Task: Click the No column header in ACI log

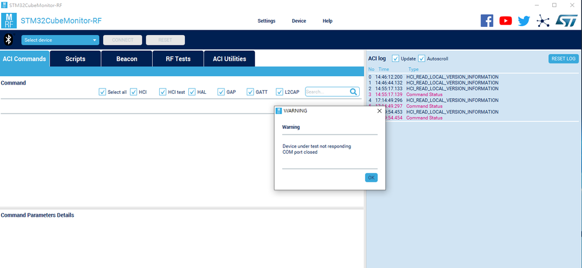Action: click(x=371, y=69)
